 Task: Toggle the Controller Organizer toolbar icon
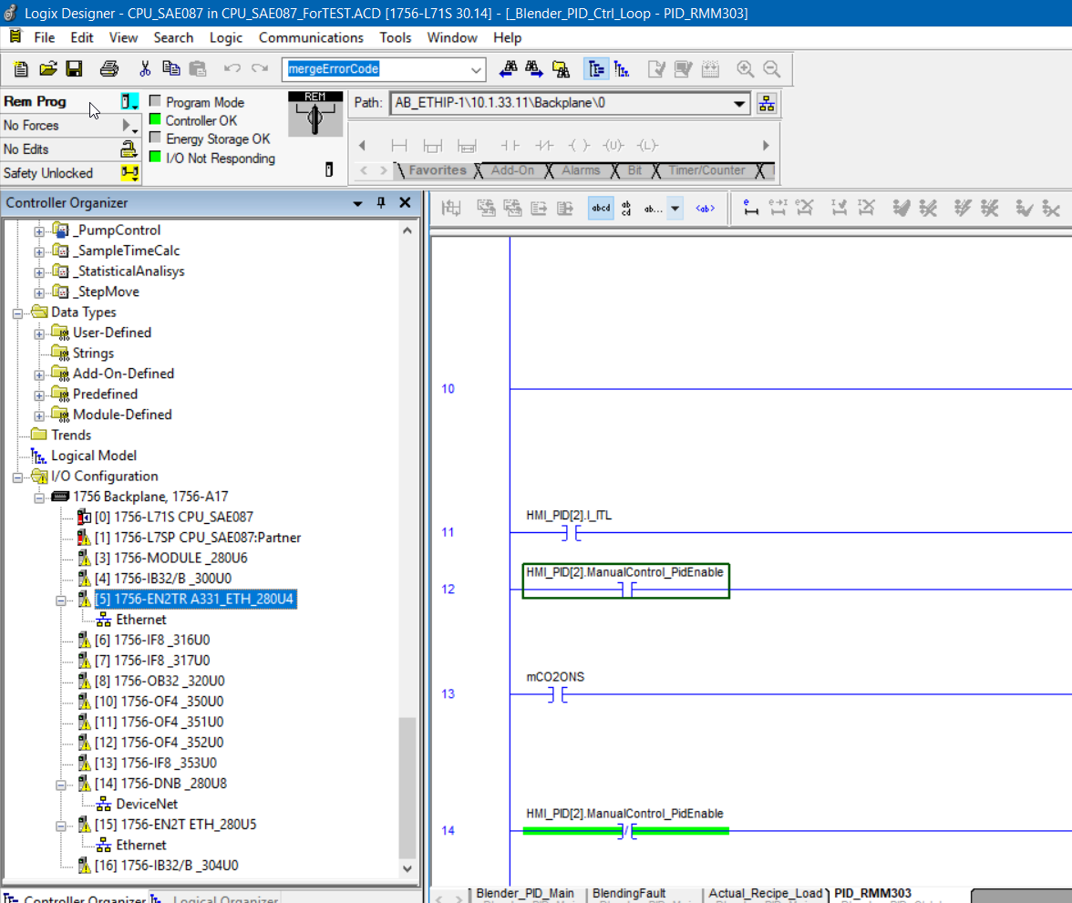tap(596, 69)
